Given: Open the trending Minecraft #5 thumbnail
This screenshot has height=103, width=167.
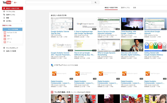Looking at the screenshot, I should pyautogui.click(x=132, y=99).
